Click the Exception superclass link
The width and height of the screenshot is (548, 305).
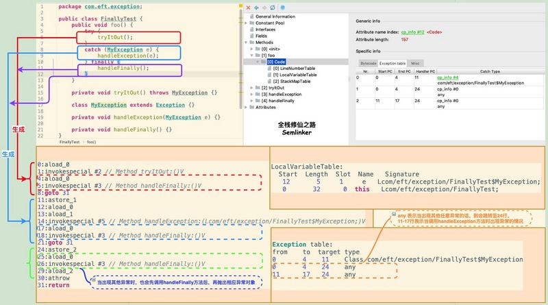pyautogui.click(x=170, y=105)
